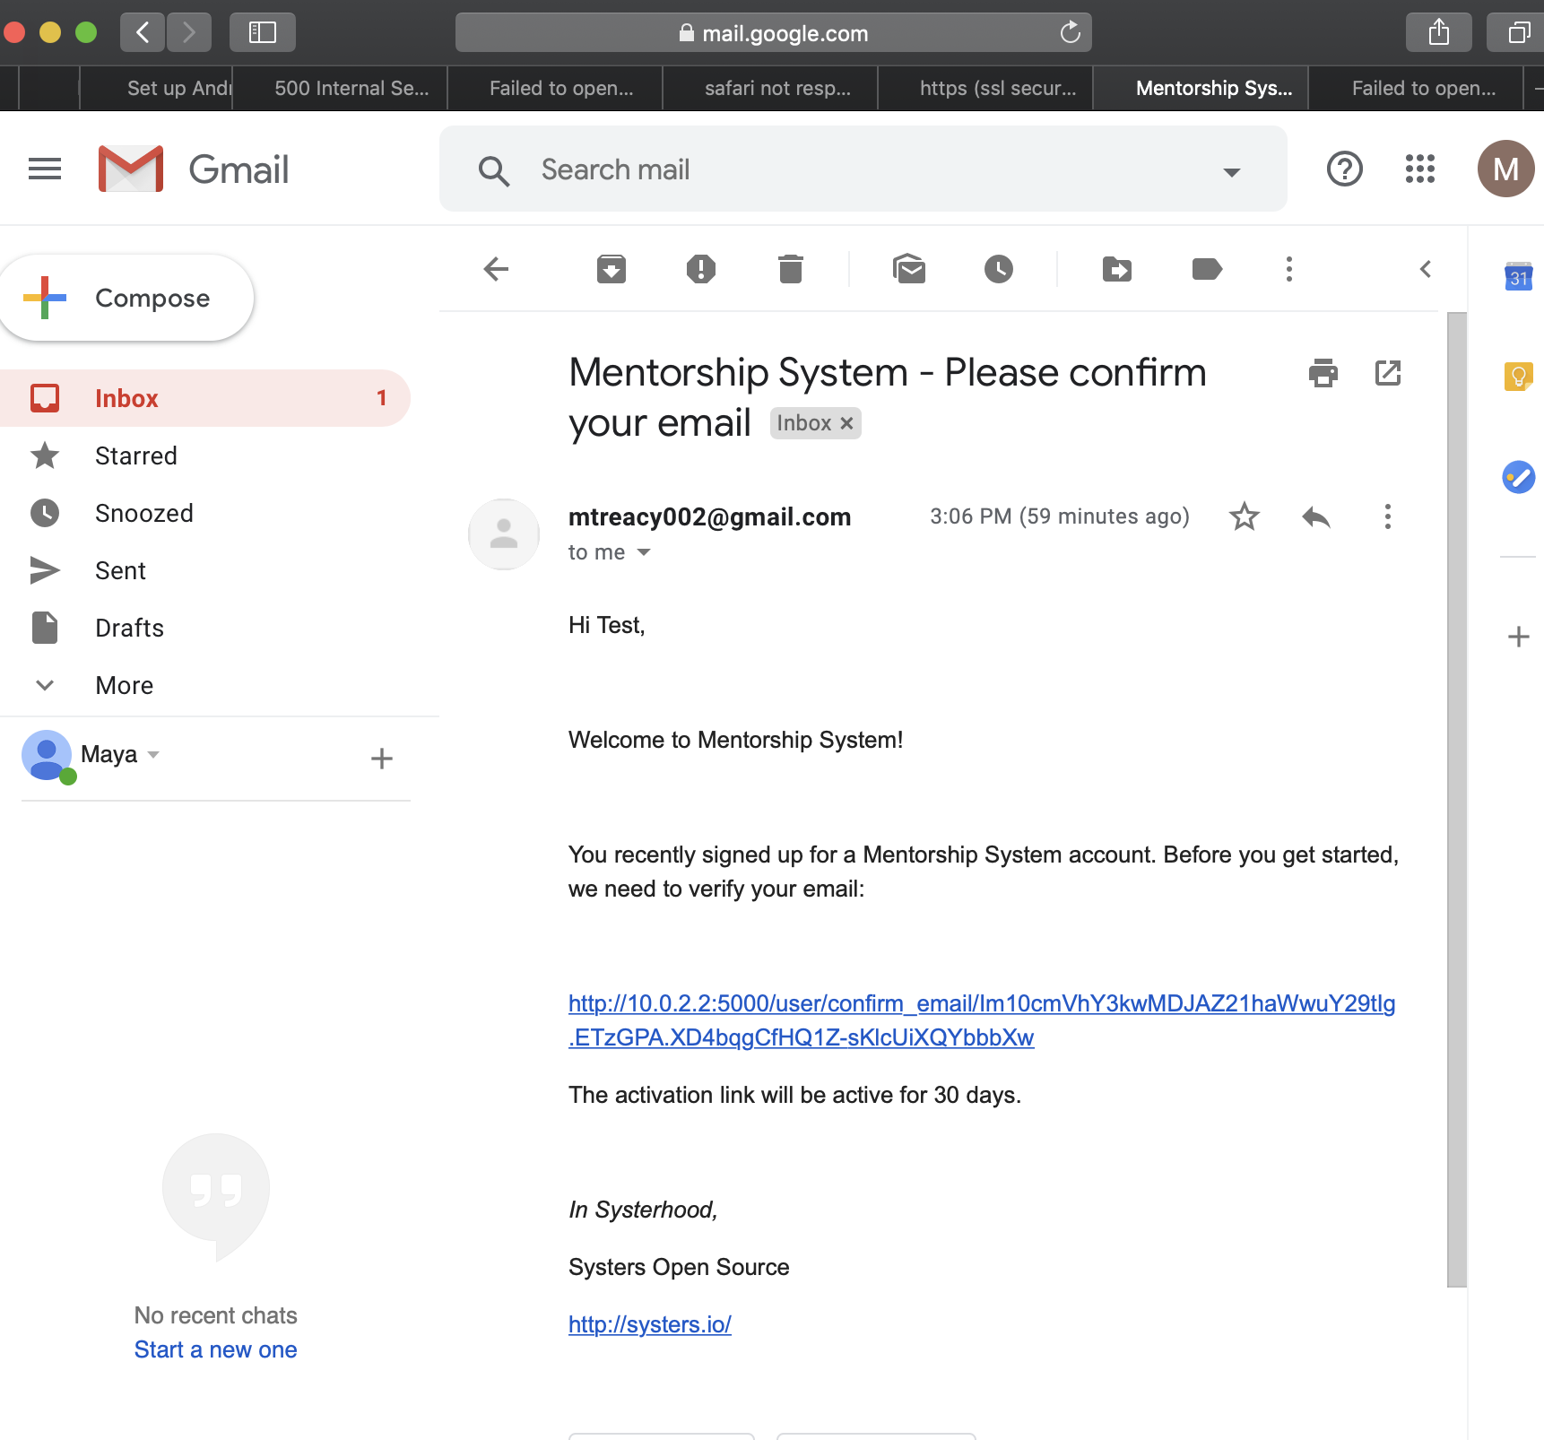Go to the newer conversation chevron

coord(1426,269)
